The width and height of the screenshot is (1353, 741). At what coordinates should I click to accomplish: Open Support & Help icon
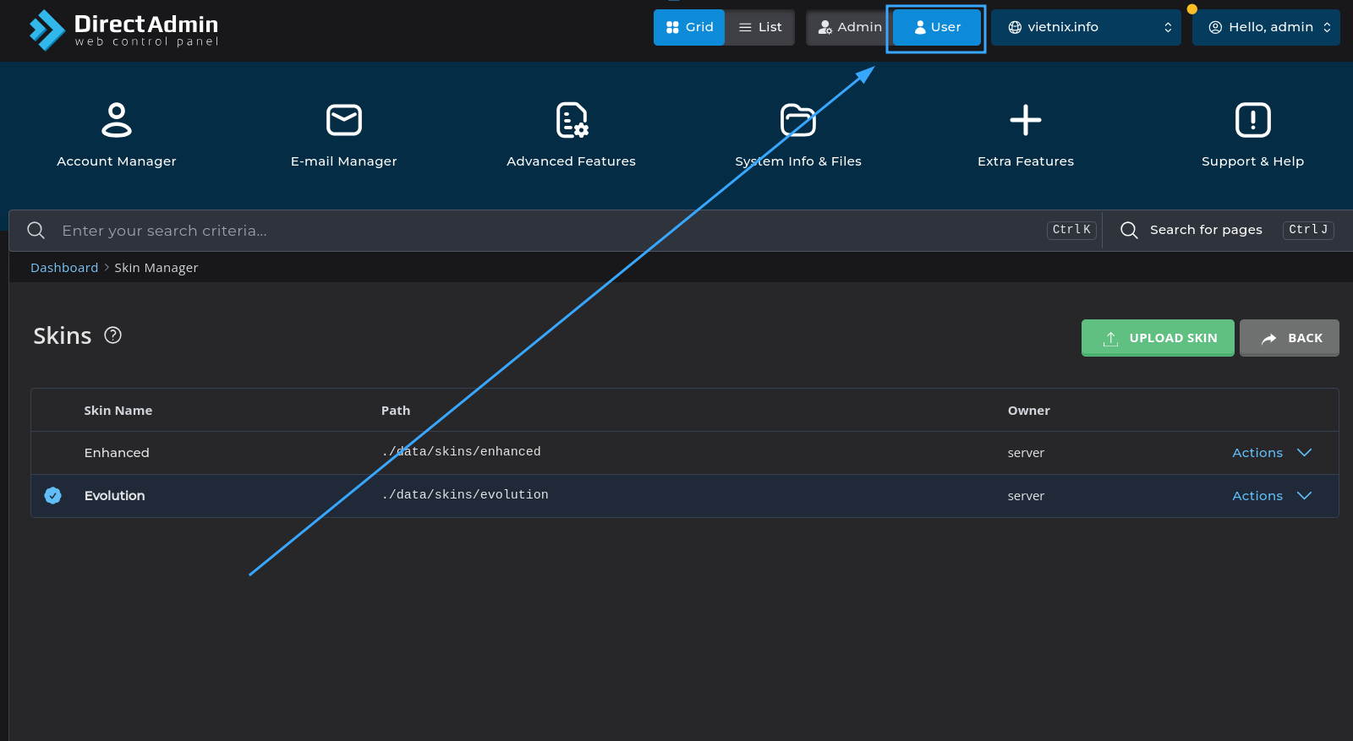pyautogui.click(x=1253, y=120)
